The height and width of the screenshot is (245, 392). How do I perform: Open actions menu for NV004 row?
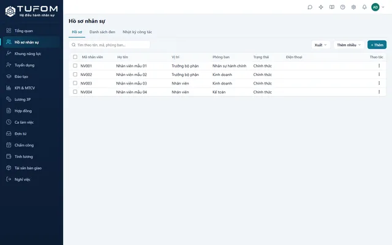click(379, 92)
